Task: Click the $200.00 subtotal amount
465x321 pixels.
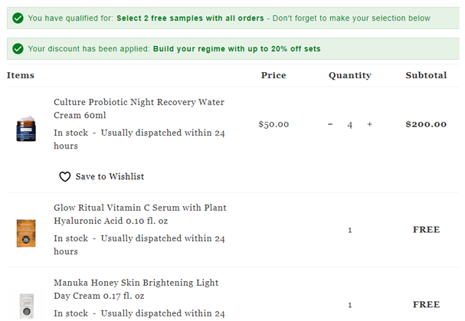Action: tap(426, 124)
